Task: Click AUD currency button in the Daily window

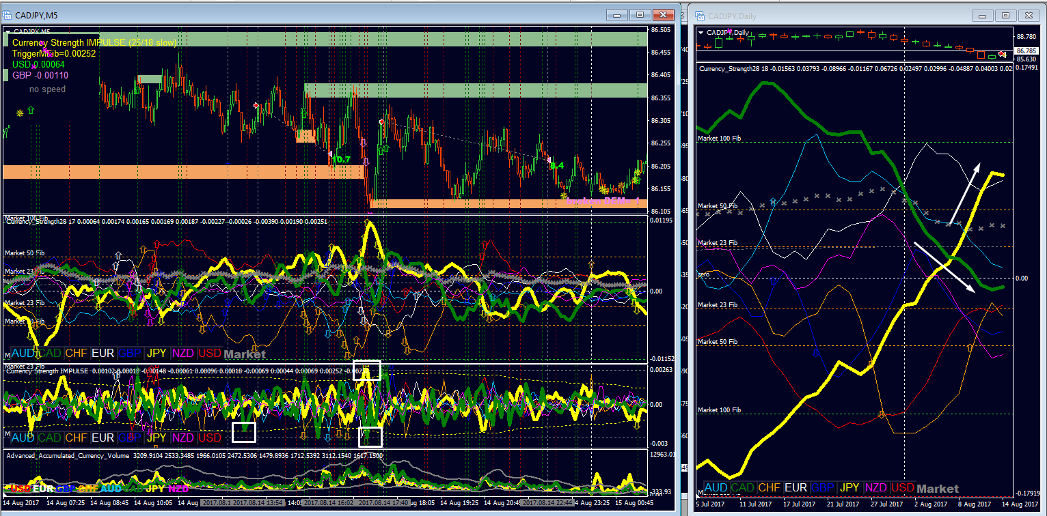Action: tap(716, 488)
